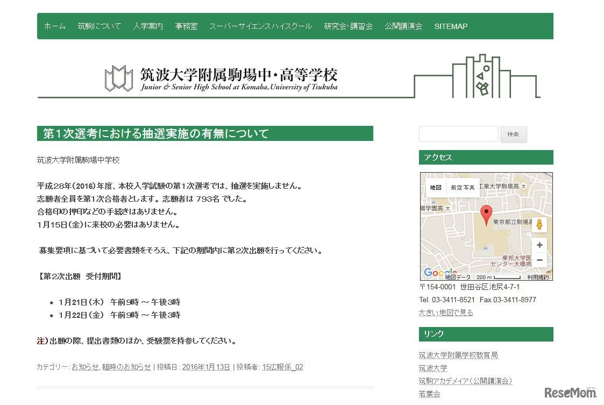Switch the map to 航空写真 satellite view
The height and width of the screenshot is (405, 604).
pyautogui.click(x=462, y=187)
